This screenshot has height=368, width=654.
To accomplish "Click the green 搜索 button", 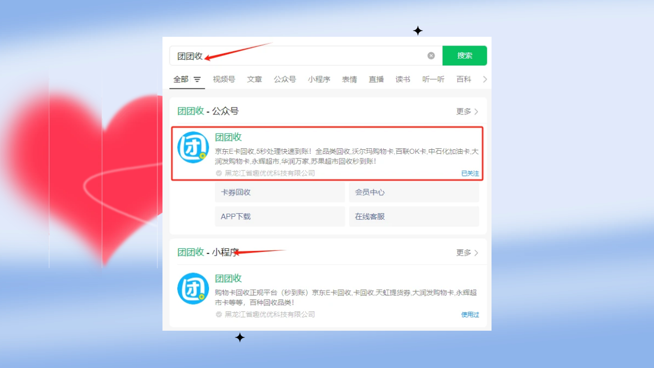I will click(x=464, y=56).
